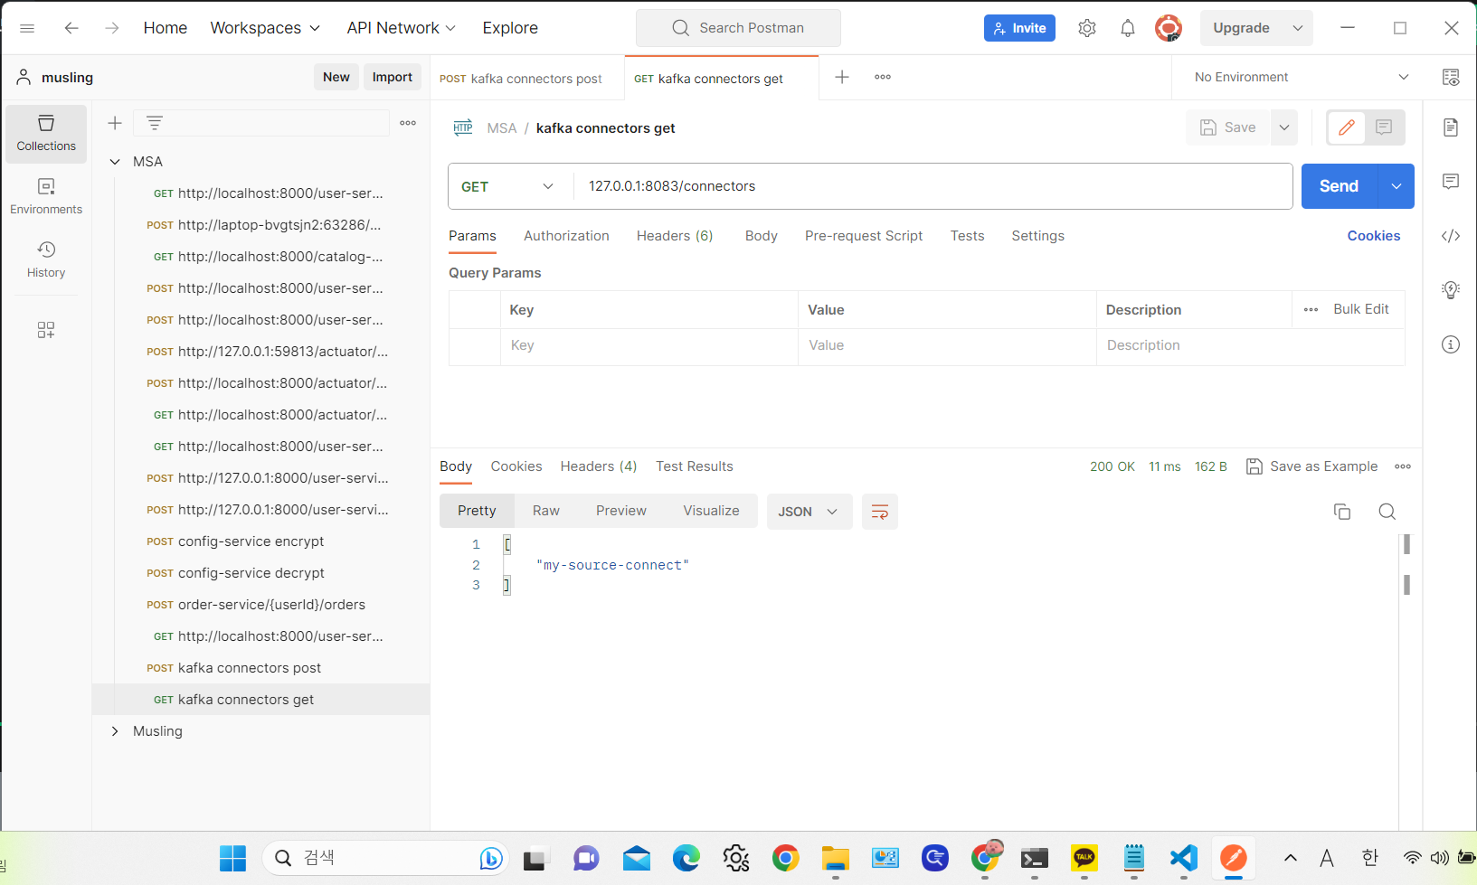Open the code snippet icon
1477x885 pixels.
[1451, 236]
